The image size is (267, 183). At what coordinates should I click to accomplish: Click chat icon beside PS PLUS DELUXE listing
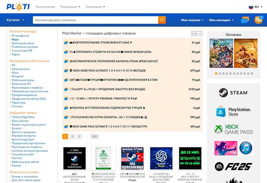(x=66, y=117)
